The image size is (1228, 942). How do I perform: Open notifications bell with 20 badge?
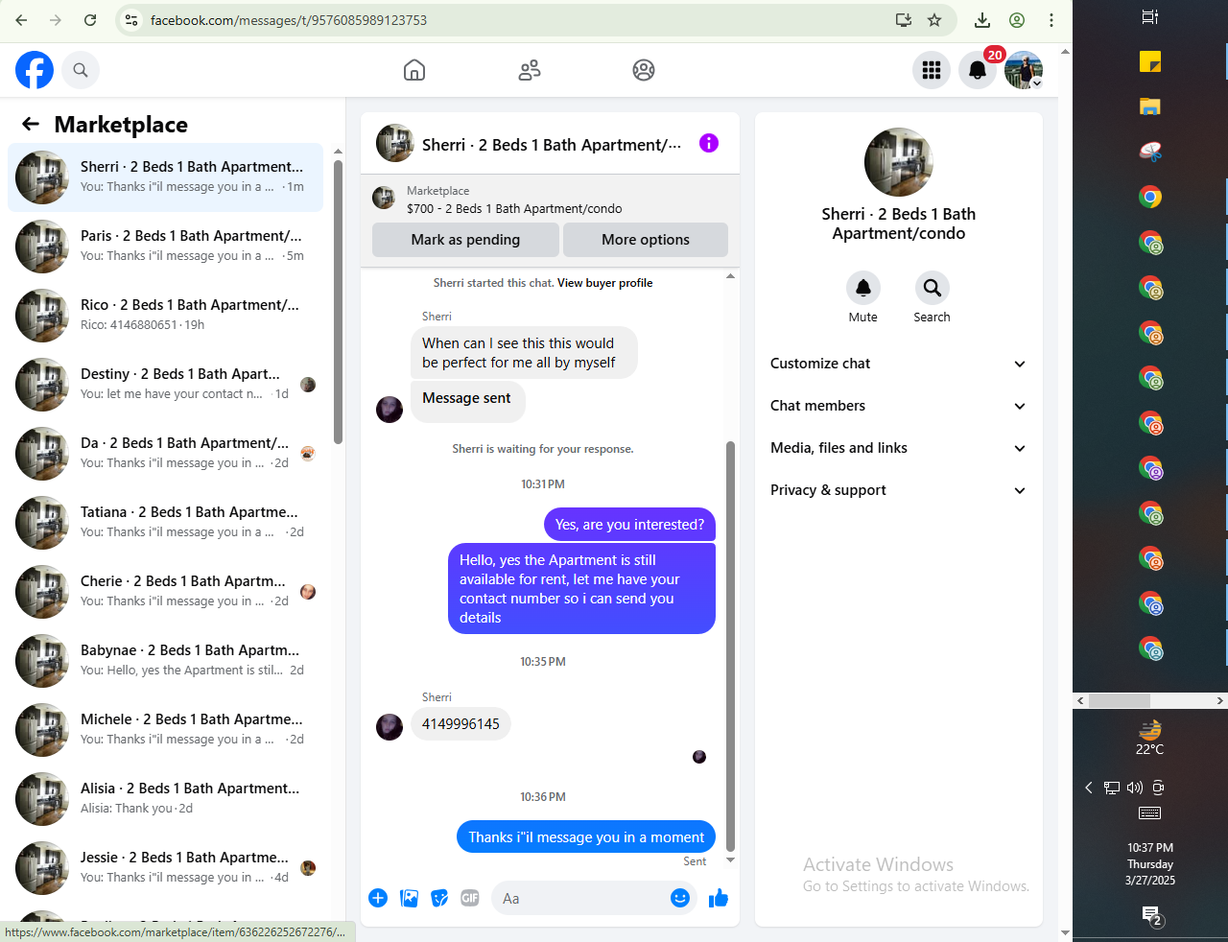978,70
